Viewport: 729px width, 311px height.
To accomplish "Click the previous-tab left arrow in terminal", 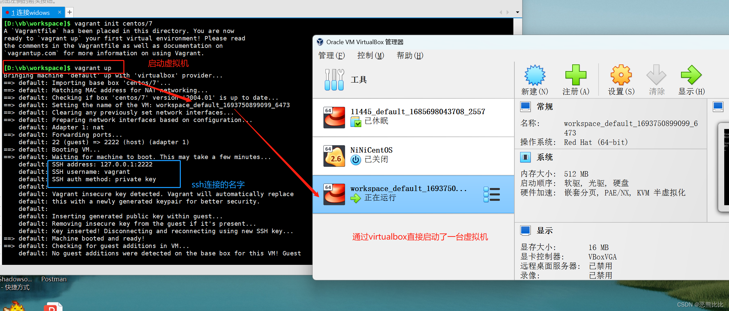I will pos(501,12).
